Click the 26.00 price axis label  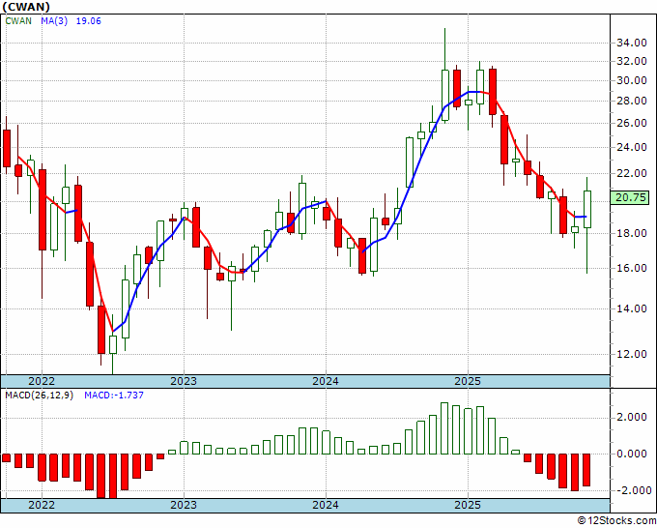click(631, 123)
